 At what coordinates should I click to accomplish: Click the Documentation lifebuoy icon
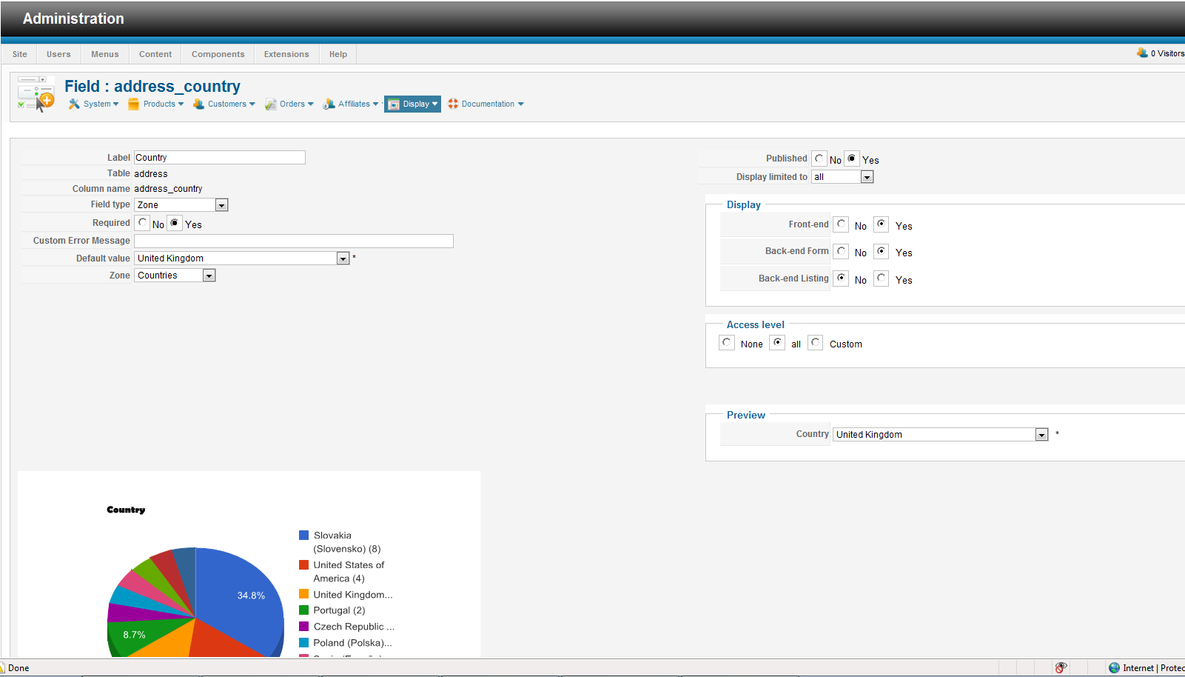point(453,104)
